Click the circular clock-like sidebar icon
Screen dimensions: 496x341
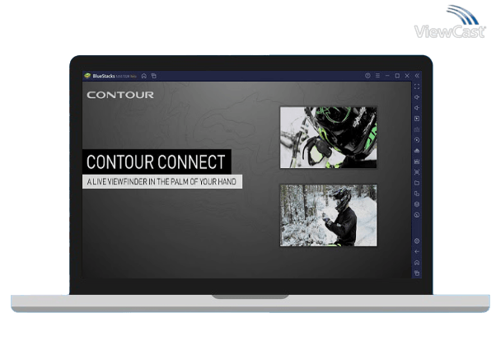click(x=417, y=215)
